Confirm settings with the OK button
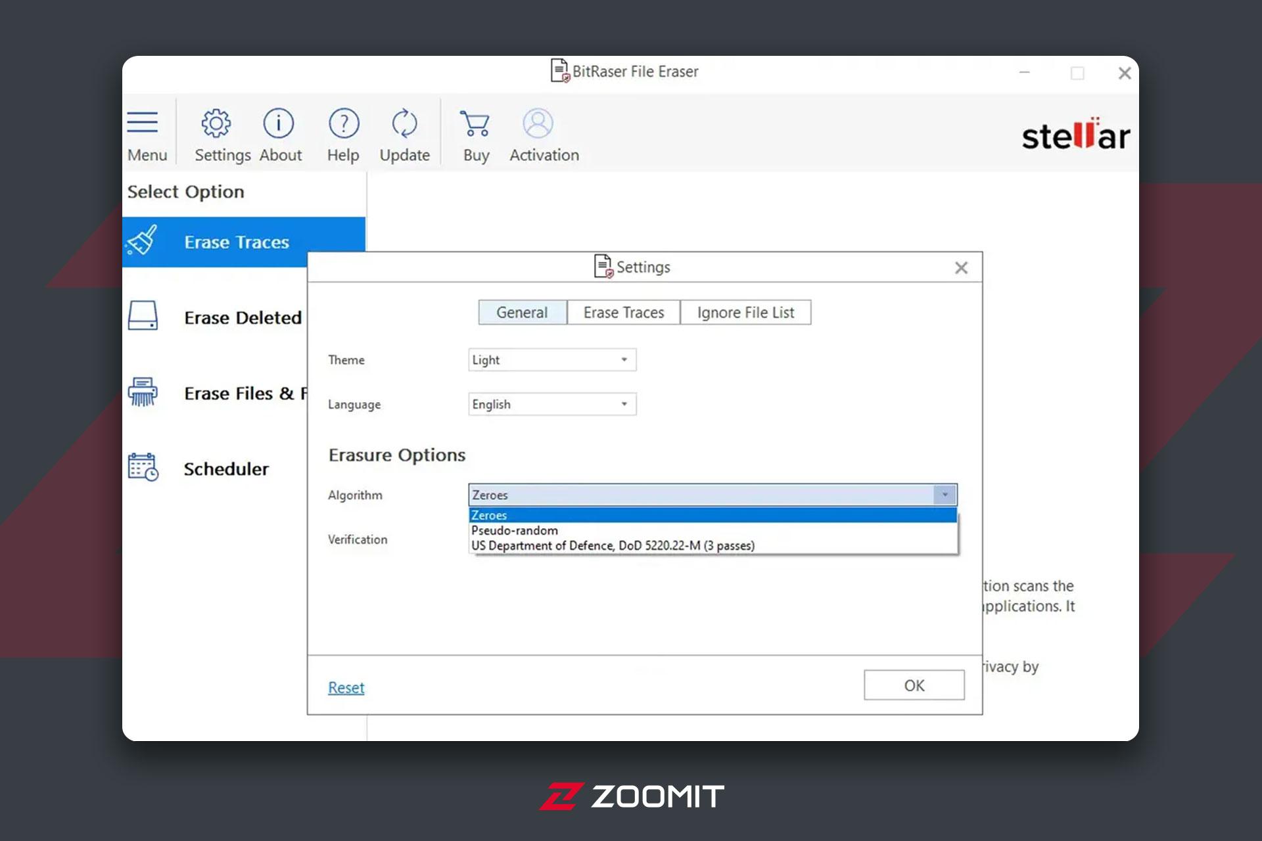Viewport: 1262px width, 841px height. click(914, 685)
